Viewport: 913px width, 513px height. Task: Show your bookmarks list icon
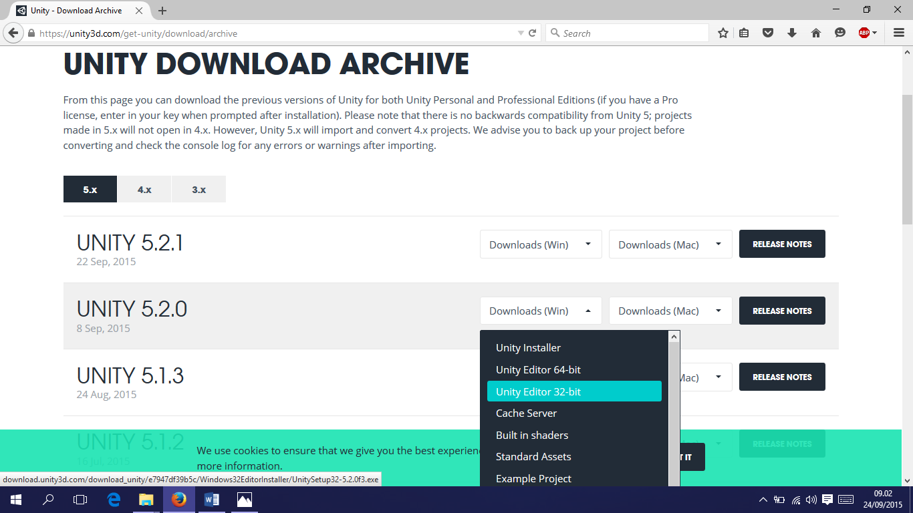744,33
